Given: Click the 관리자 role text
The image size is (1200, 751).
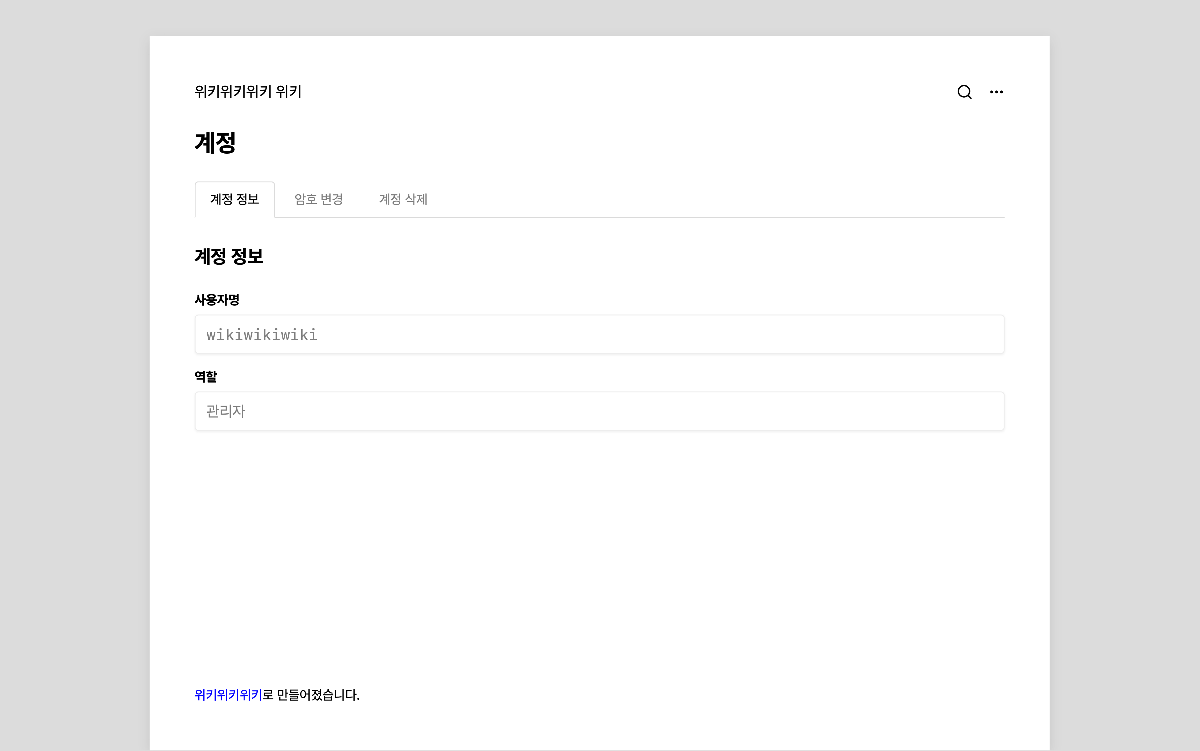Looking at the screenshot, I should click(x=226, y=411).
